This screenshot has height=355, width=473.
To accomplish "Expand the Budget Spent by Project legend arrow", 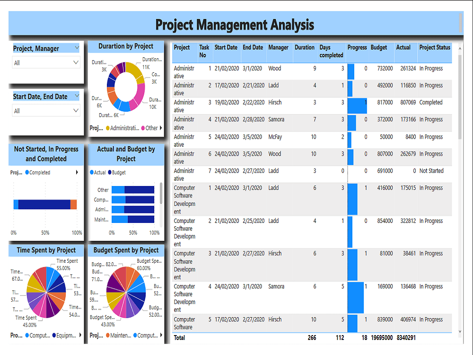I will (x=161, y=335).
